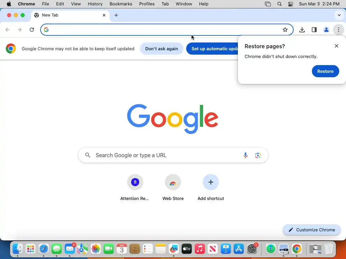This screenshot has height=259, width=346.
Task: Open Freeform from the Dock
Action: (174, 249)
